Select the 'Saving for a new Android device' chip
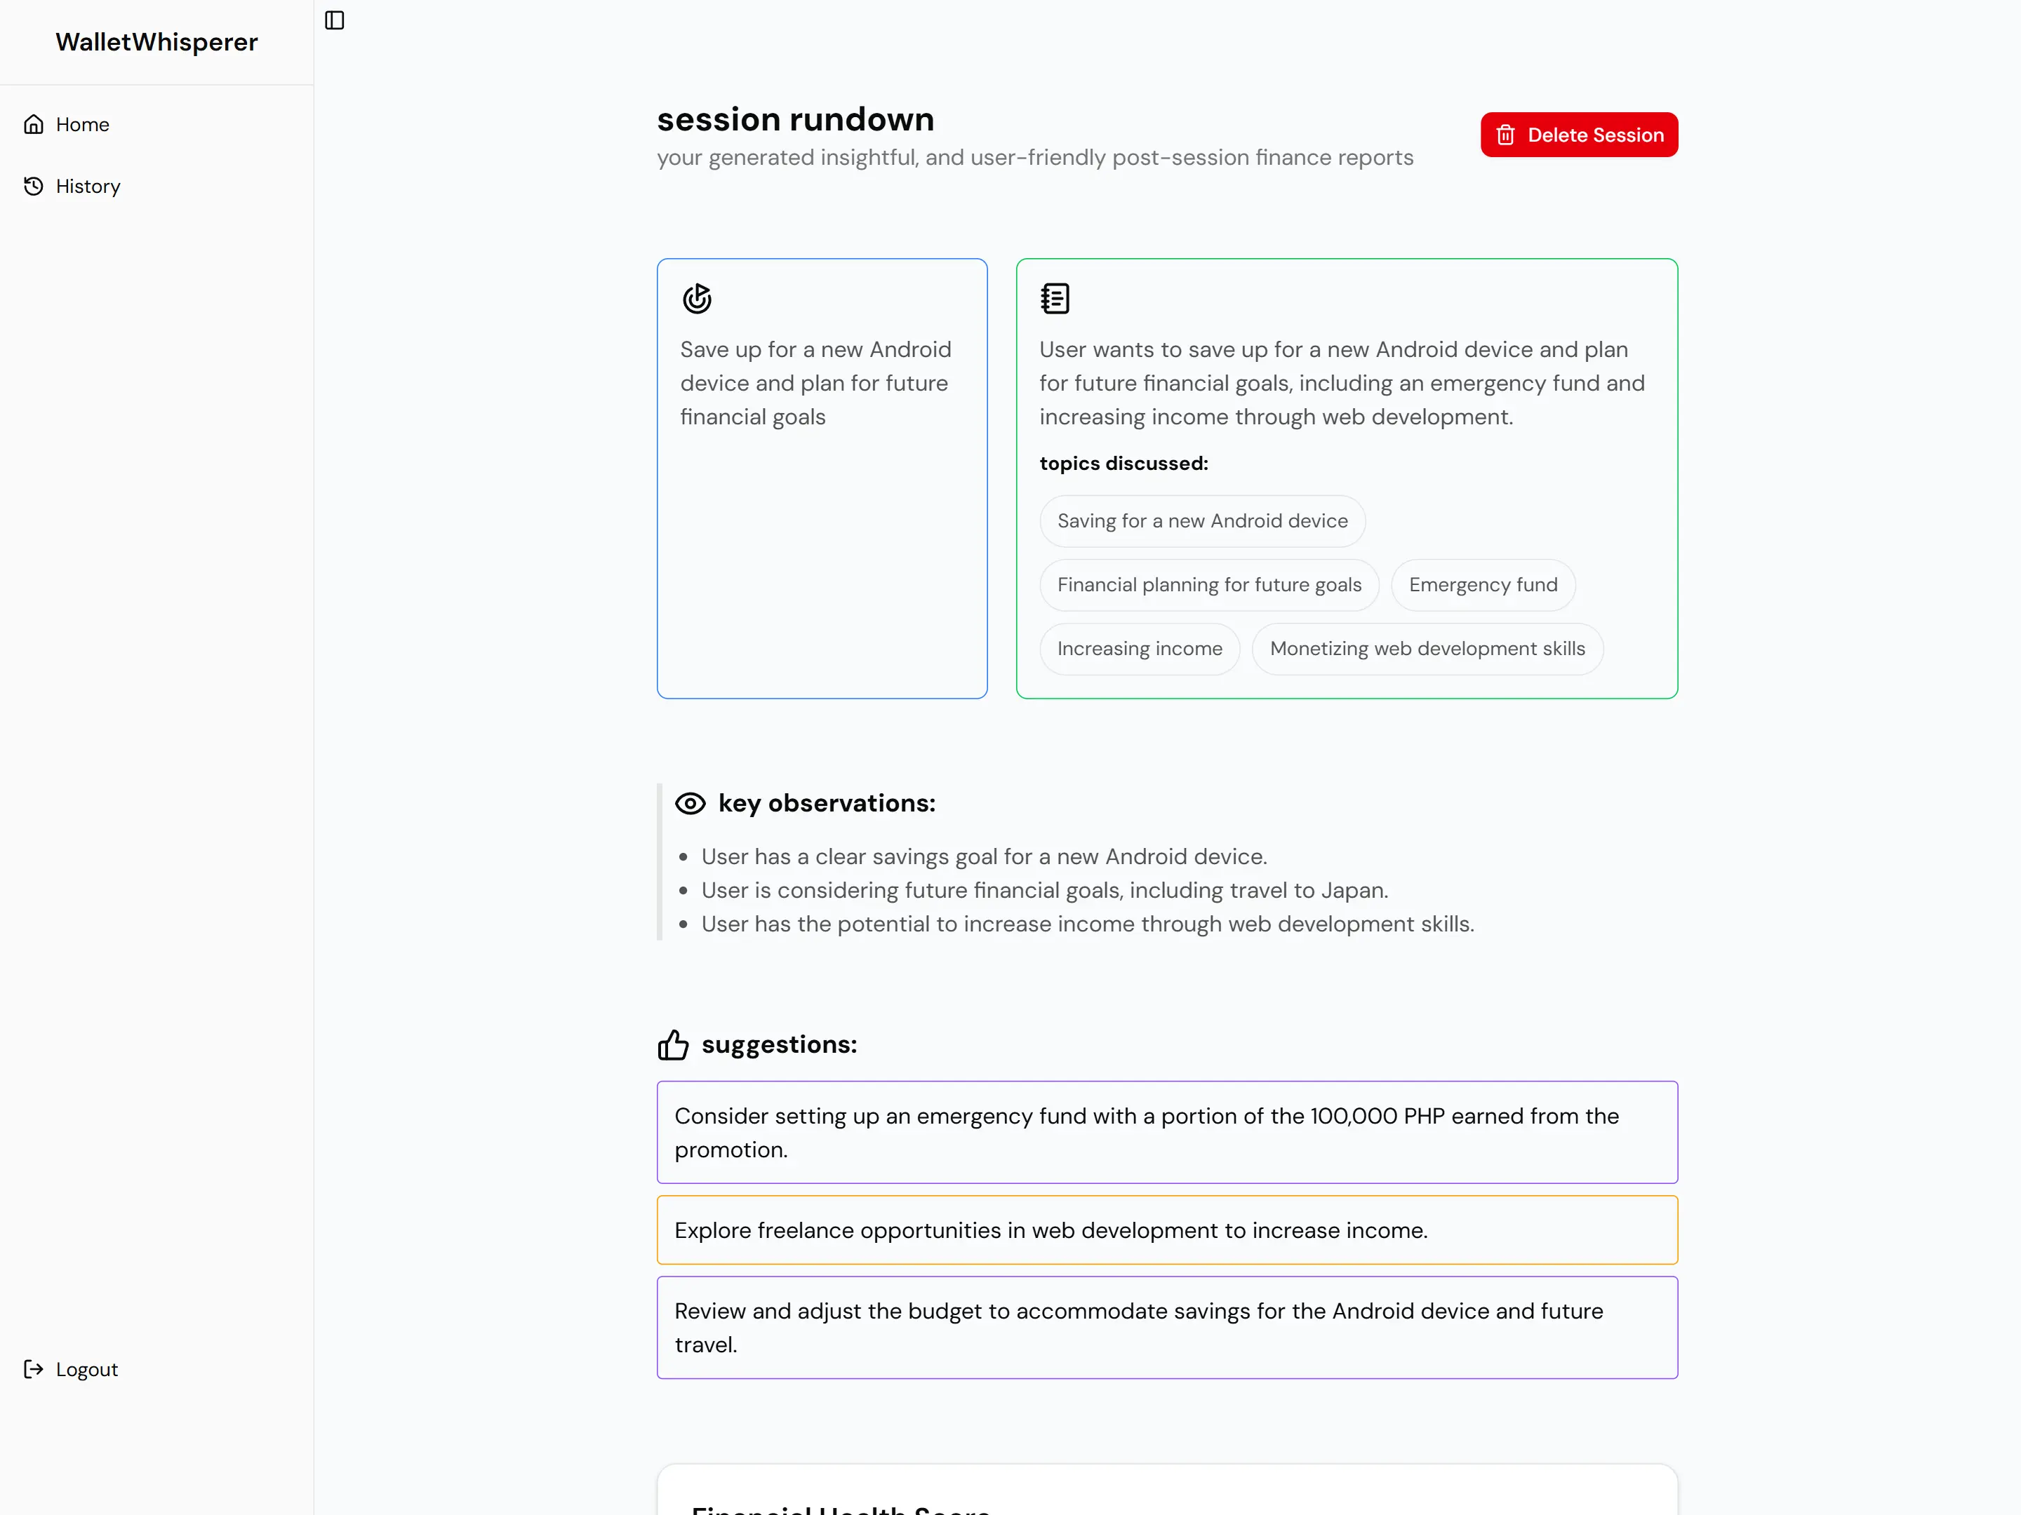2021x1515 pixels. pos(1202,520)
